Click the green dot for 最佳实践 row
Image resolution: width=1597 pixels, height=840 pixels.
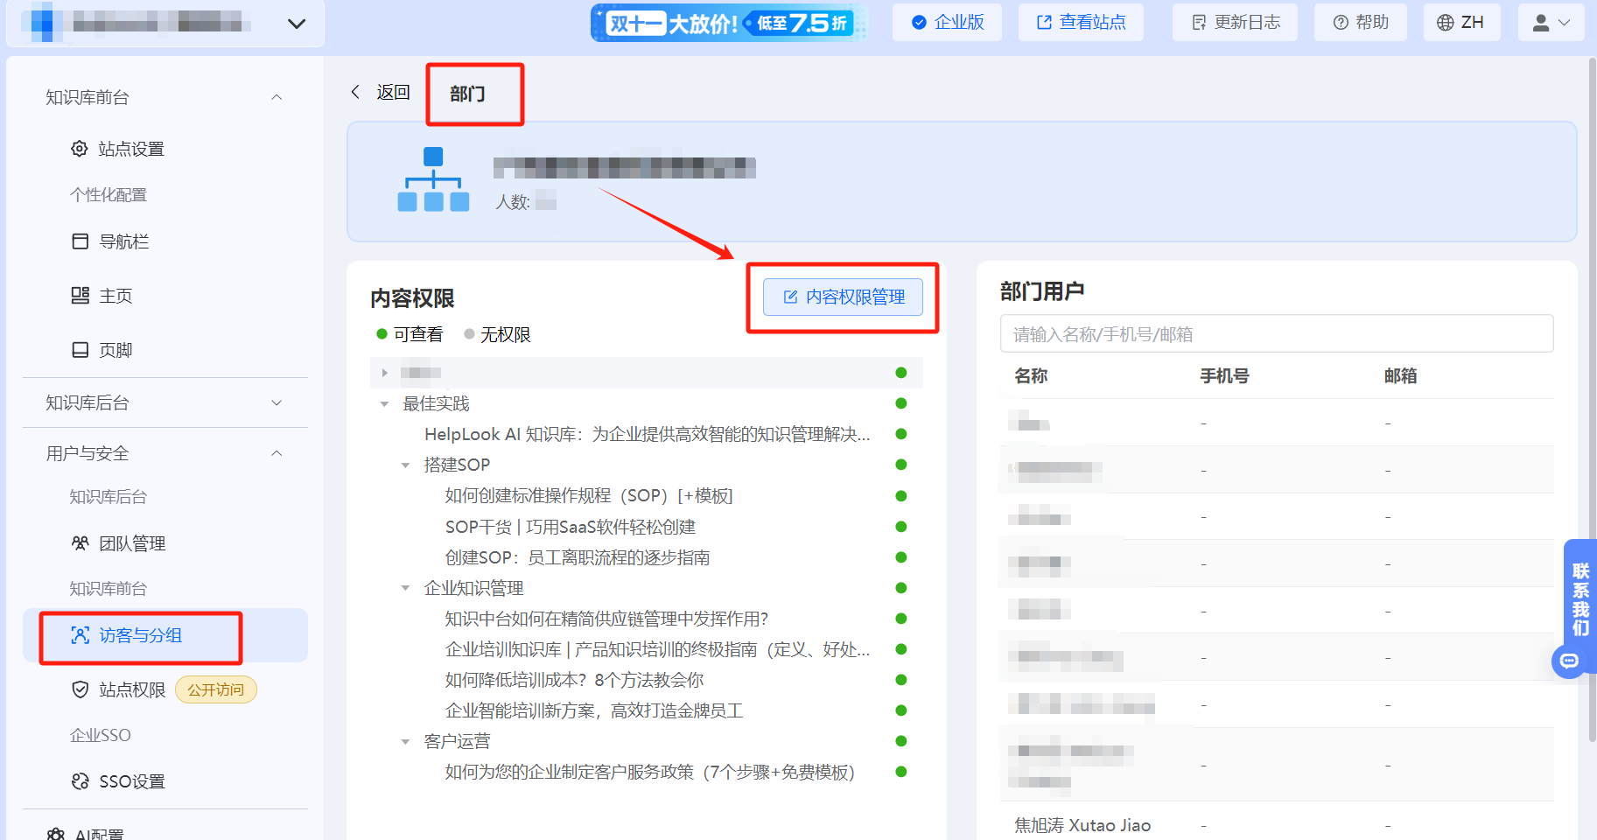pos(901,403)
